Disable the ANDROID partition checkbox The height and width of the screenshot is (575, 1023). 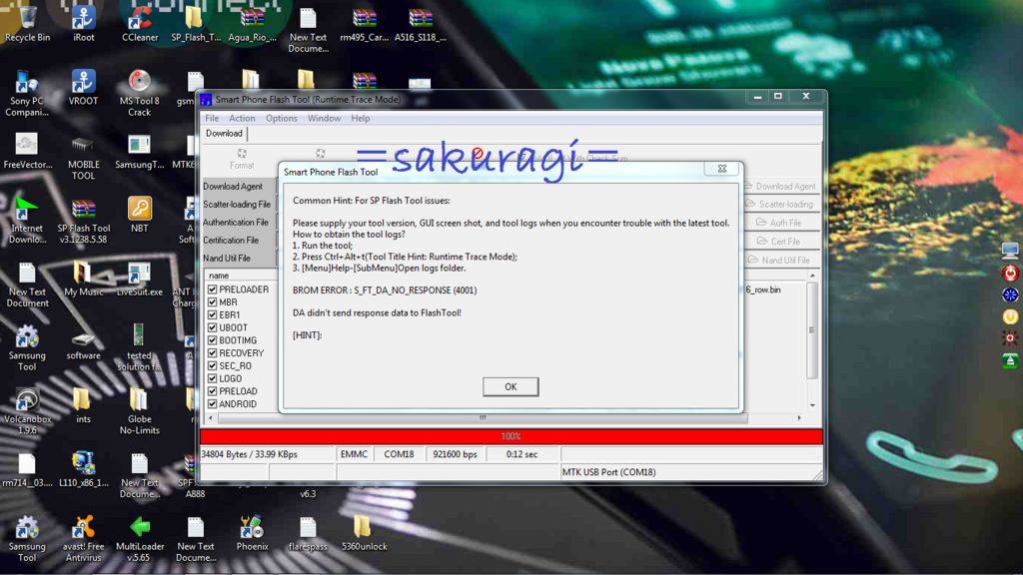(x=212, y=404)
